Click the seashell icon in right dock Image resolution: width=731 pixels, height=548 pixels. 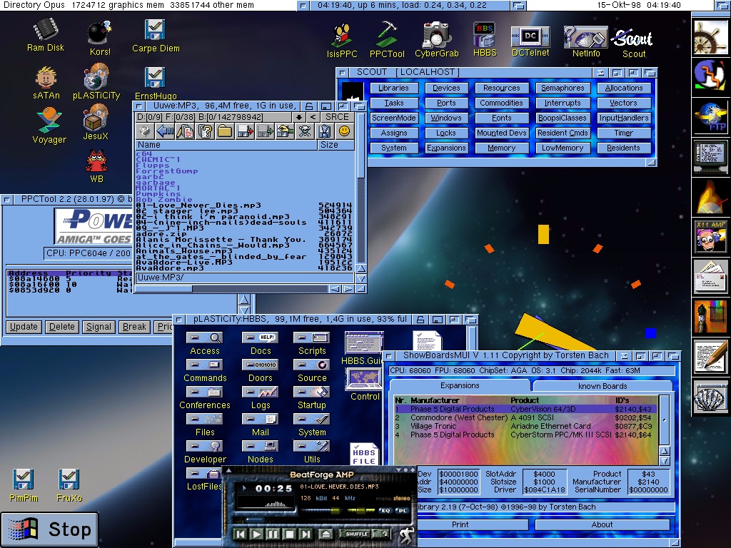point(710,397)
